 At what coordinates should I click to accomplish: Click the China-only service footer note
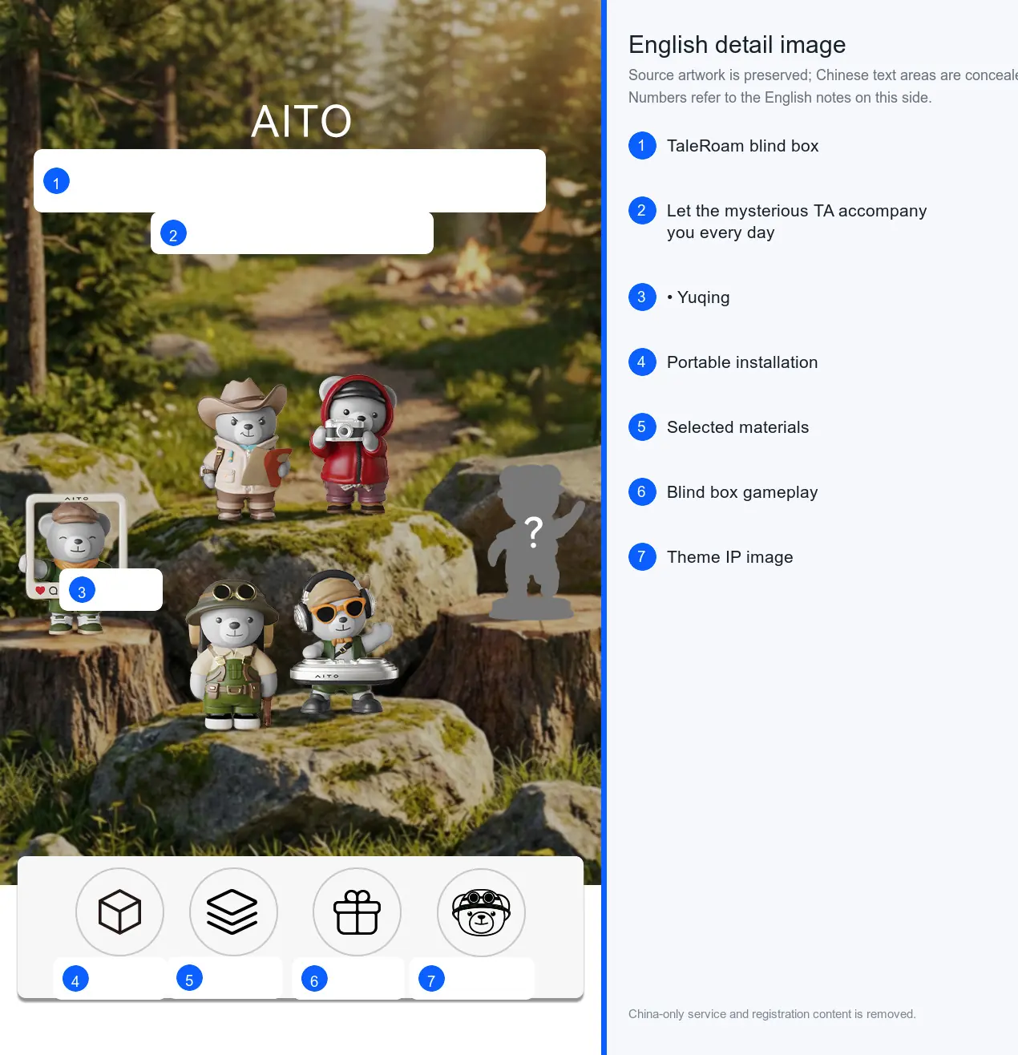click(772, 1014)
